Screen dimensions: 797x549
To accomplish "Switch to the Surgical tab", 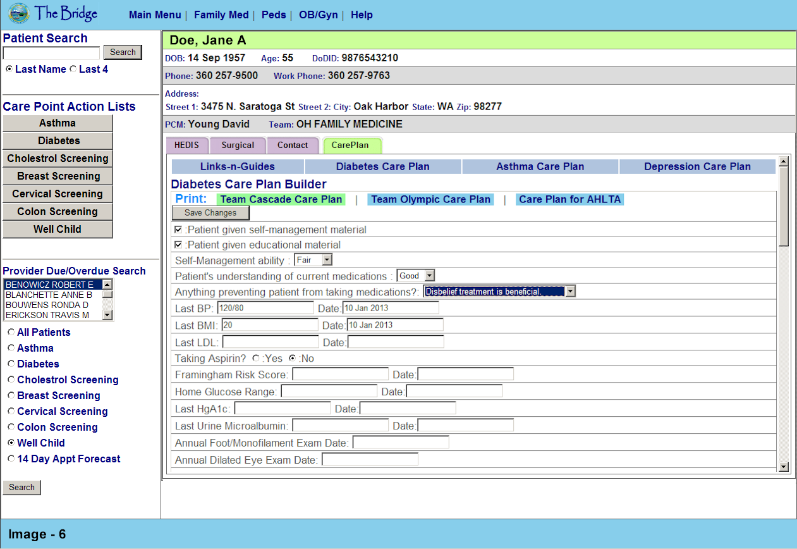I will coord(238,145).
